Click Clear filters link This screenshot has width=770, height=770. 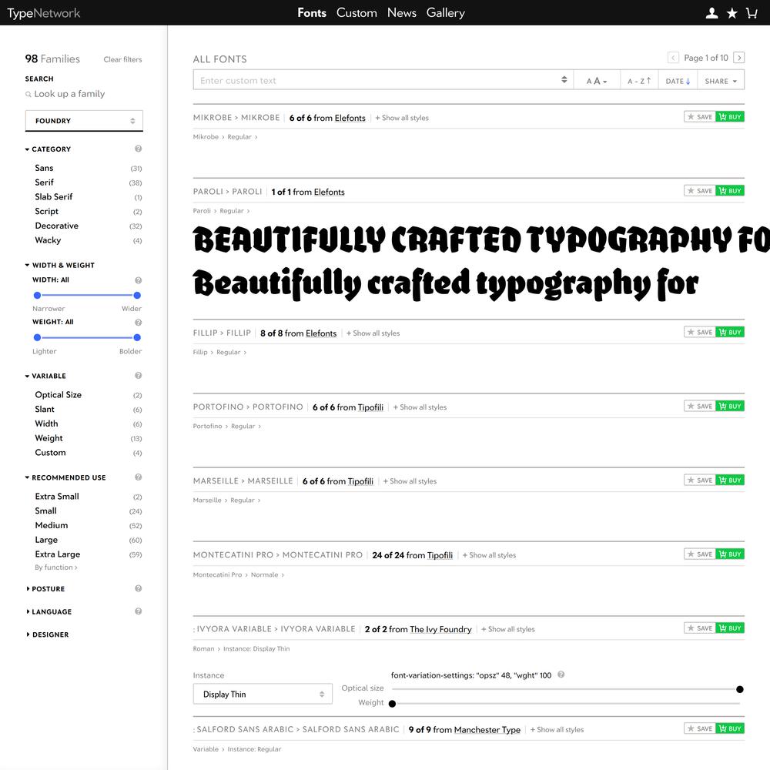[x=122, y=59]
